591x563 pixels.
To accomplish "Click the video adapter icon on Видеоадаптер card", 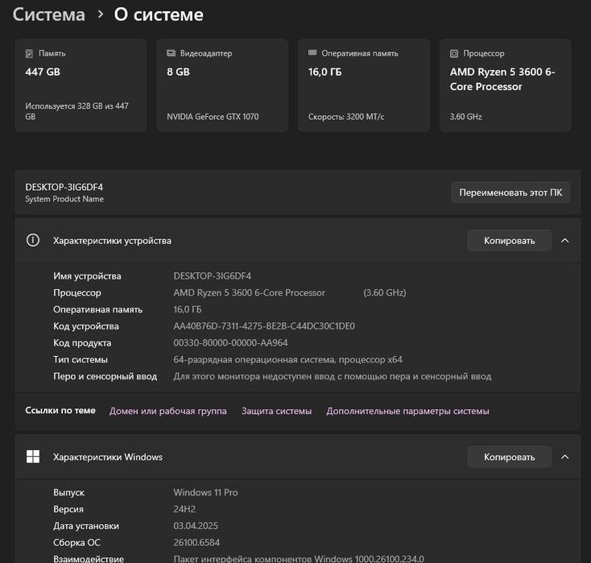I will pyautogui.click(x=171, y=54).
